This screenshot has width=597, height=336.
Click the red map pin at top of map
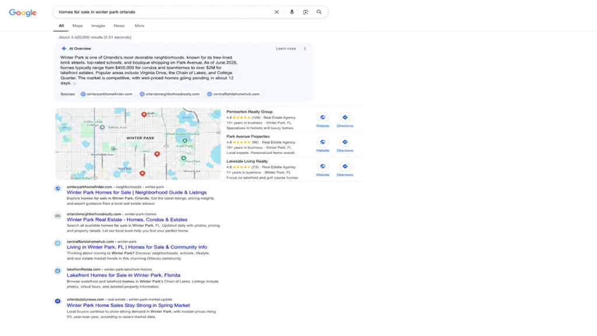pos(144,114)
